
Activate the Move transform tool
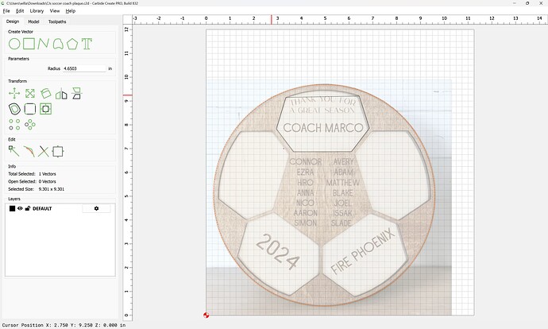click(x=14, y=93)
